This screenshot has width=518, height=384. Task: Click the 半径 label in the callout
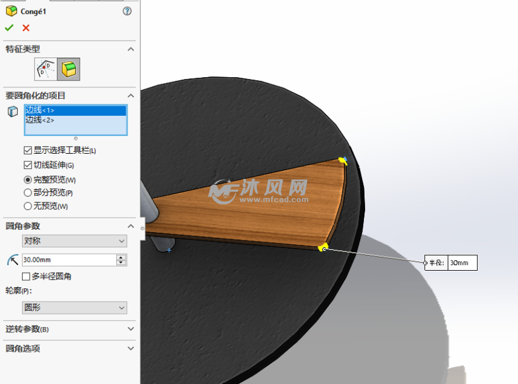tap(437, 263)
